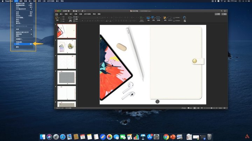Open Google Chrome from the Dock
Screen dimensions: 252x141
(166, 137)
